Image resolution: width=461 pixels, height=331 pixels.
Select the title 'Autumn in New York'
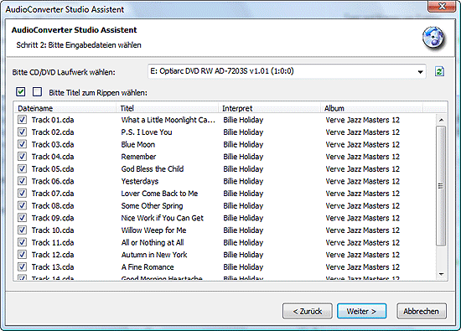point(154,255)
